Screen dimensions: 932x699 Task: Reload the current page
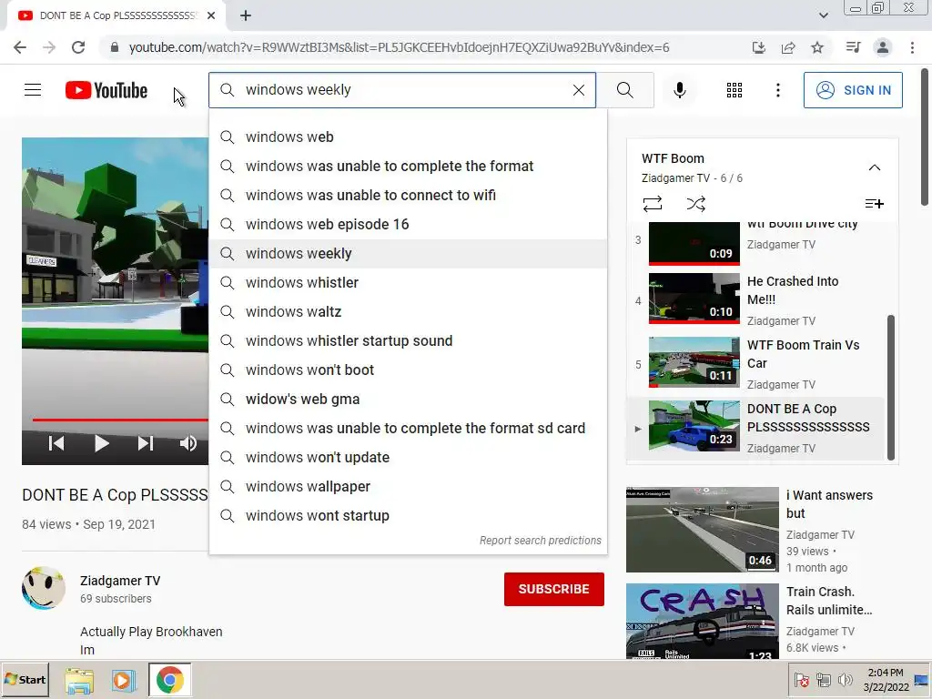(x=78, y=47)
